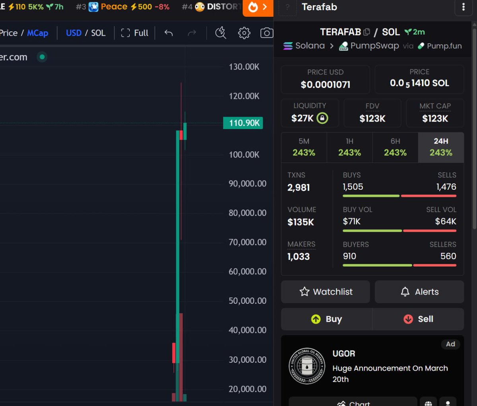
Task: Copy TERAFAB token address icon
Action: click(x=366, y=32)
